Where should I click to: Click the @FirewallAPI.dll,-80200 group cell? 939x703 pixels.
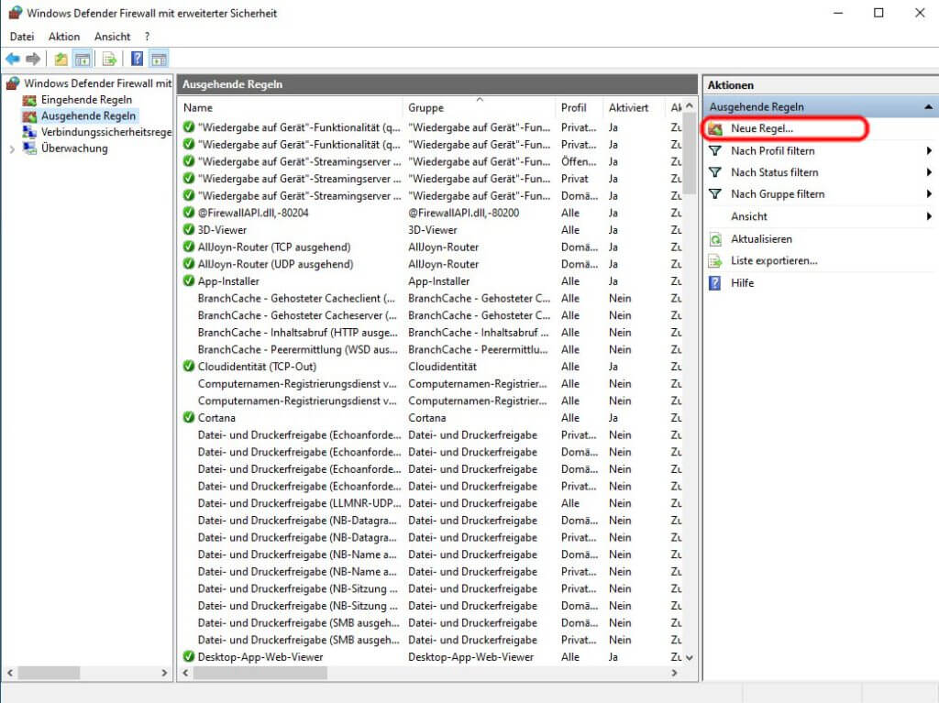pyautogui.click(x=463, y=213)
